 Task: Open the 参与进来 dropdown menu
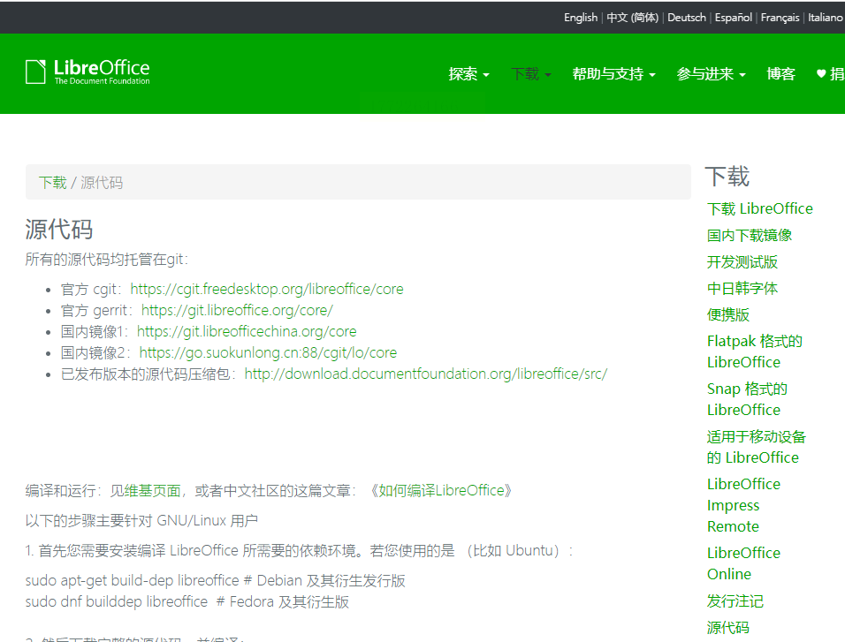(x=711, y=74)
